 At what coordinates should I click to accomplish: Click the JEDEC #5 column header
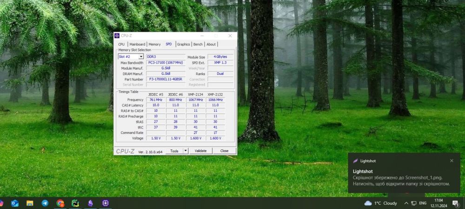156,94
